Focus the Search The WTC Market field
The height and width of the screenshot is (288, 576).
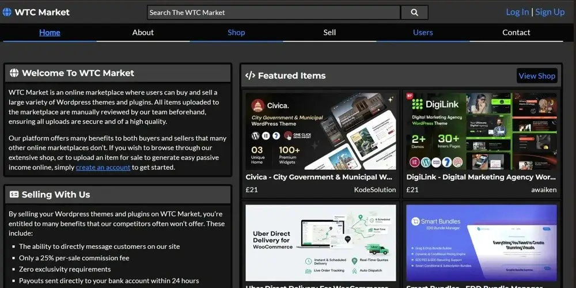point(274,13)
